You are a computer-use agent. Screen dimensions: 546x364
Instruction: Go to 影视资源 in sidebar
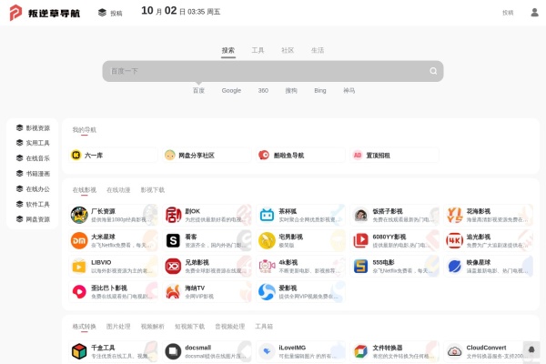(x=33, y=127)
